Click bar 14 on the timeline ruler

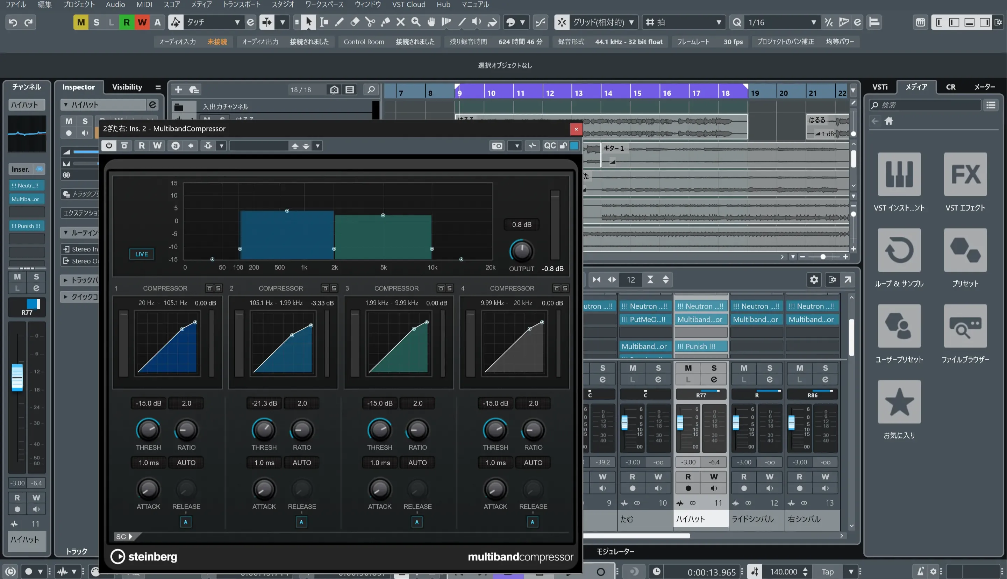tap(608, 93)
